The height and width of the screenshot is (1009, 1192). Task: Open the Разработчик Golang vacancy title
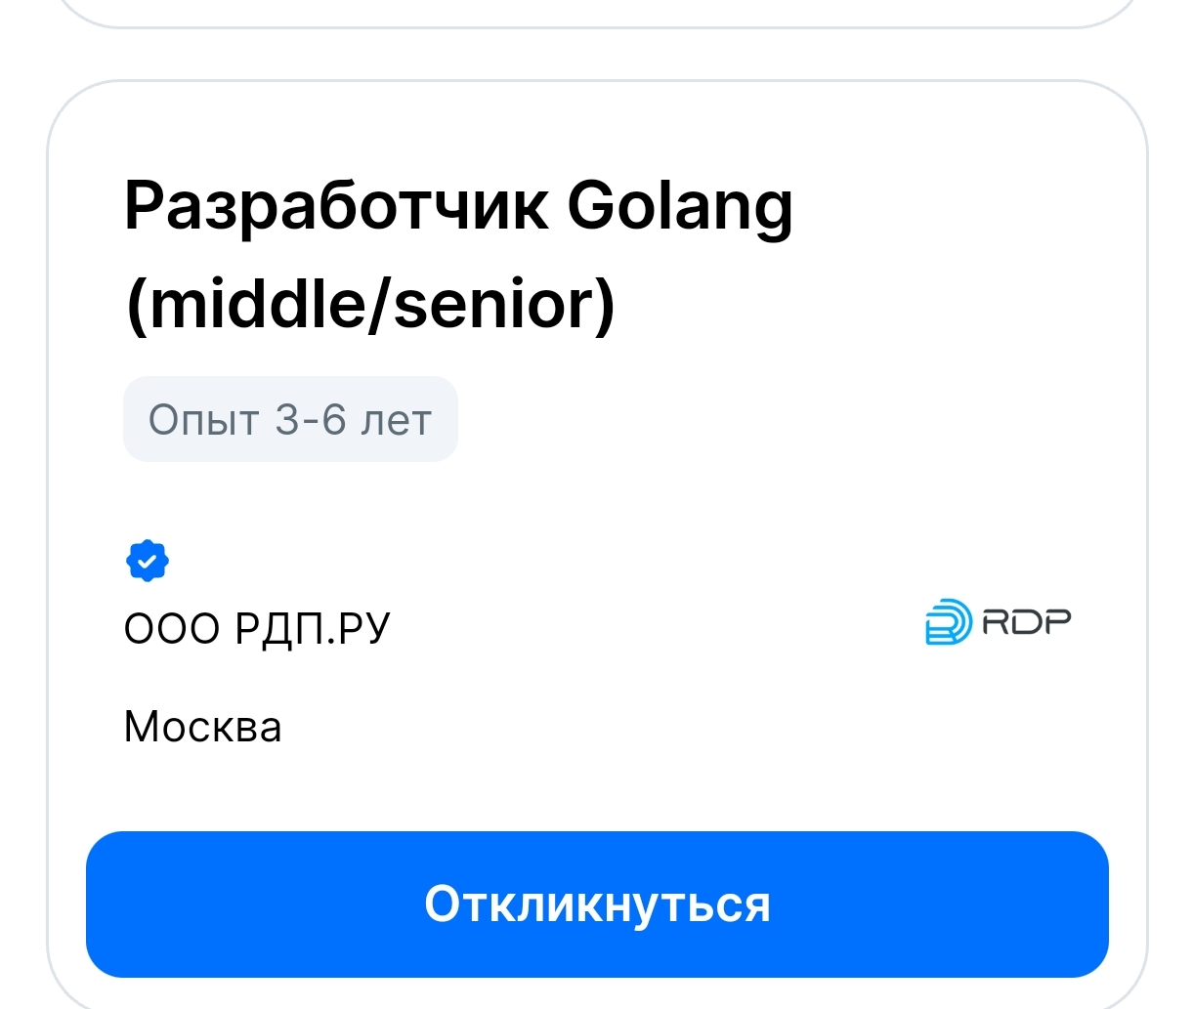click(x=457, y=207)
